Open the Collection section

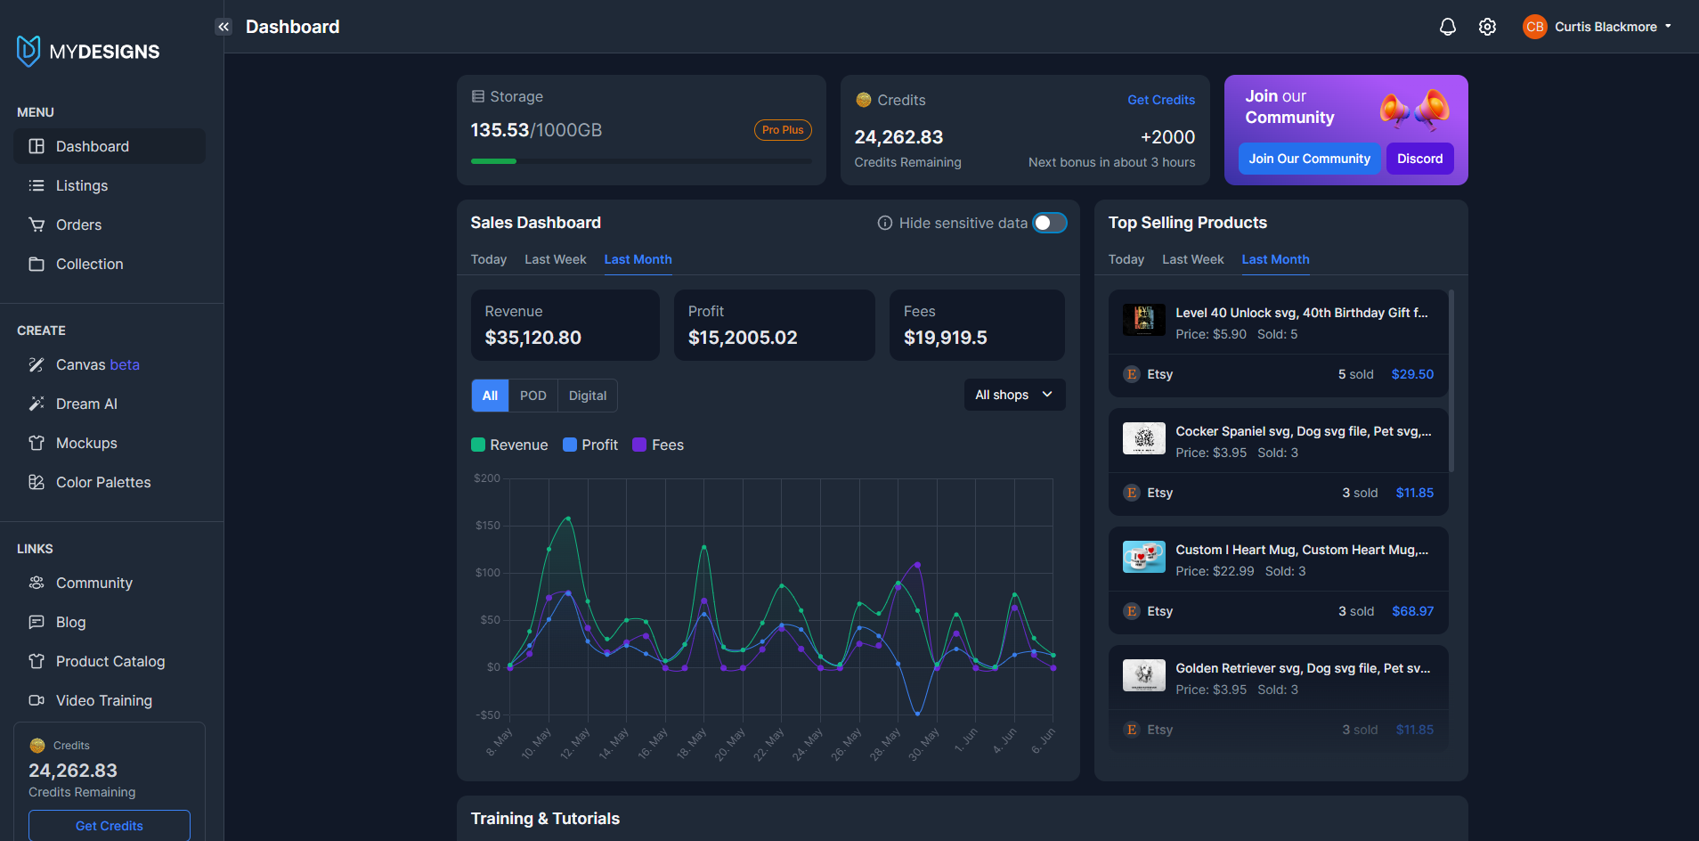click(89, 264)
